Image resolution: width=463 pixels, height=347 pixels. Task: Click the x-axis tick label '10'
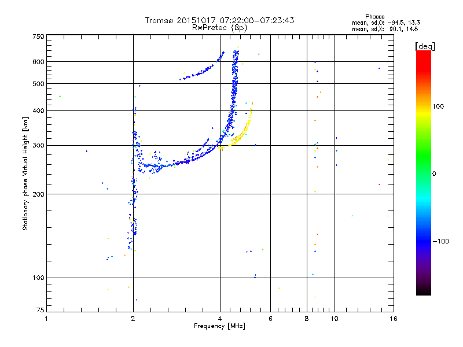click(335, 319)
